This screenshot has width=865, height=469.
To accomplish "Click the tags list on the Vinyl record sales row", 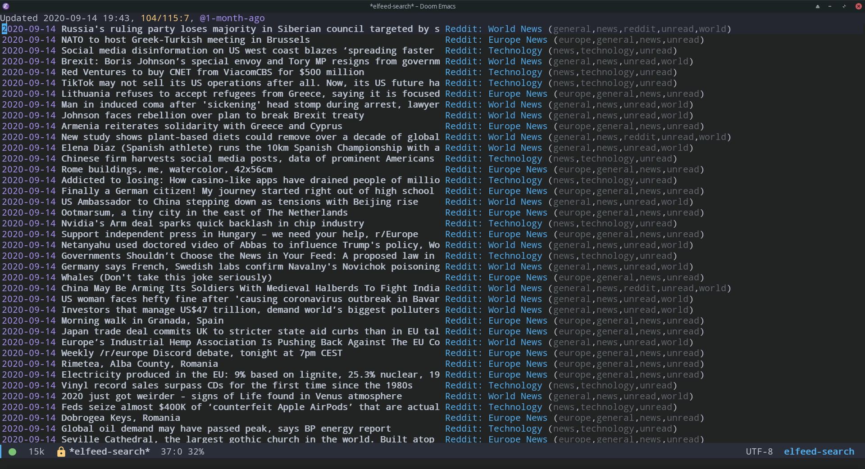I will [613, 385].
